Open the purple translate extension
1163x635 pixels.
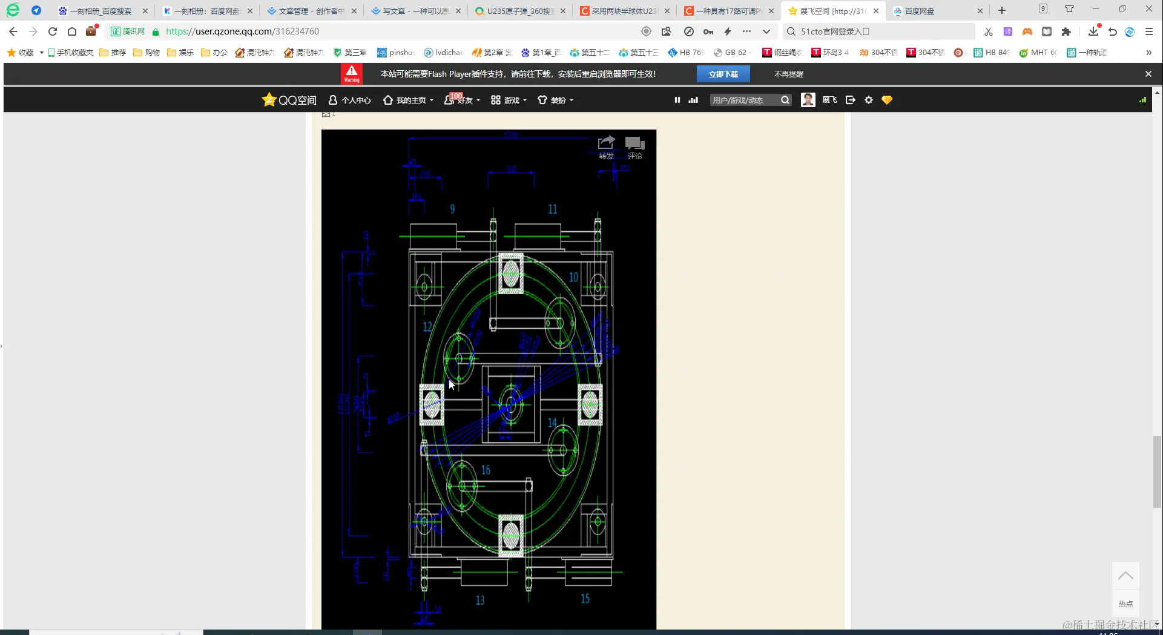point(1008,31)
